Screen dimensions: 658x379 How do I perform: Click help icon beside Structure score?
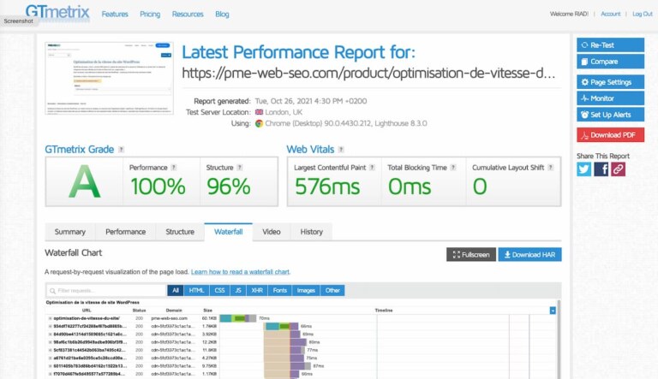coord(240,168)
